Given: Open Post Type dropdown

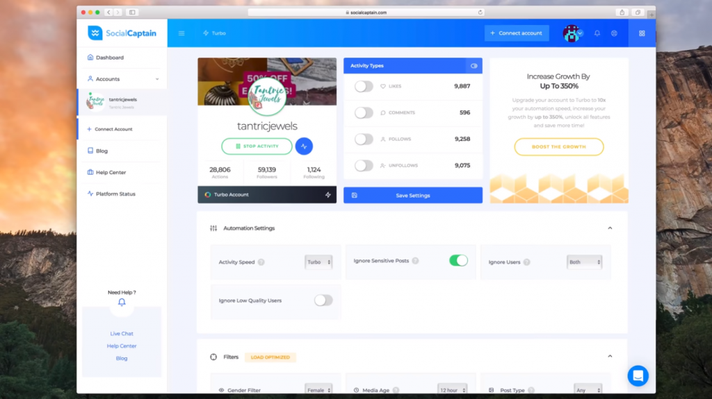Looking at the screenshot, I should 588,389.
